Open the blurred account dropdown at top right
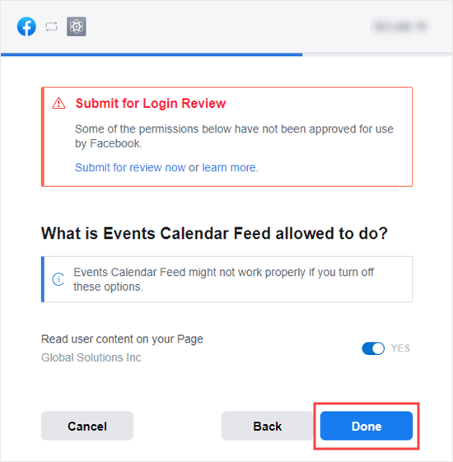The image size is (453, 462). click(400, 26)
